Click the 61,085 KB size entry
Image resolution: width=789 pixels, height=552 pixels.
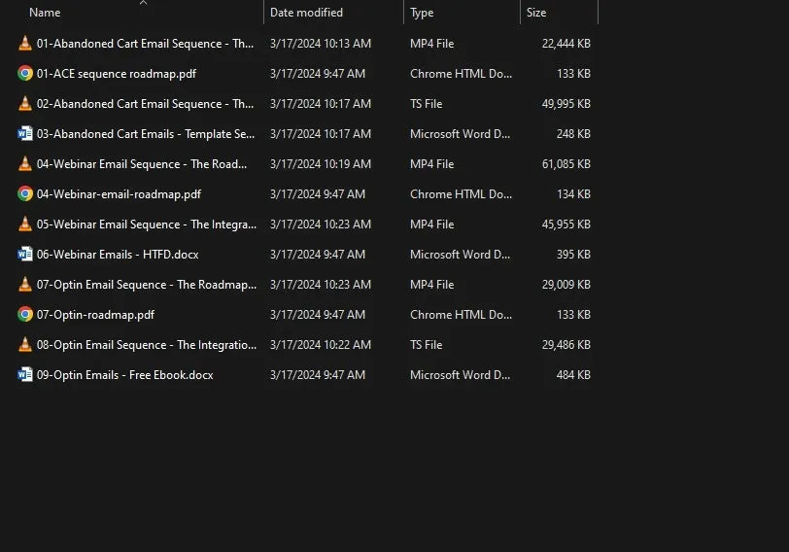[566, 164]
